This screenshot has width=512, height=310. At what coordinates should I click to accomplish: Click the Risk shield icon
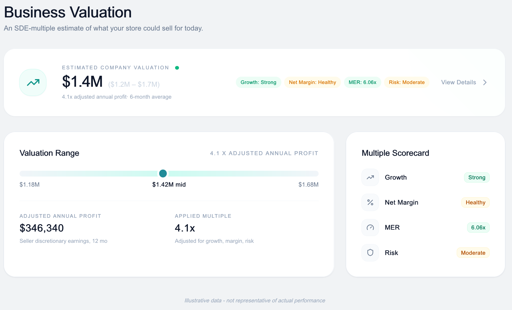coord(370,253)
